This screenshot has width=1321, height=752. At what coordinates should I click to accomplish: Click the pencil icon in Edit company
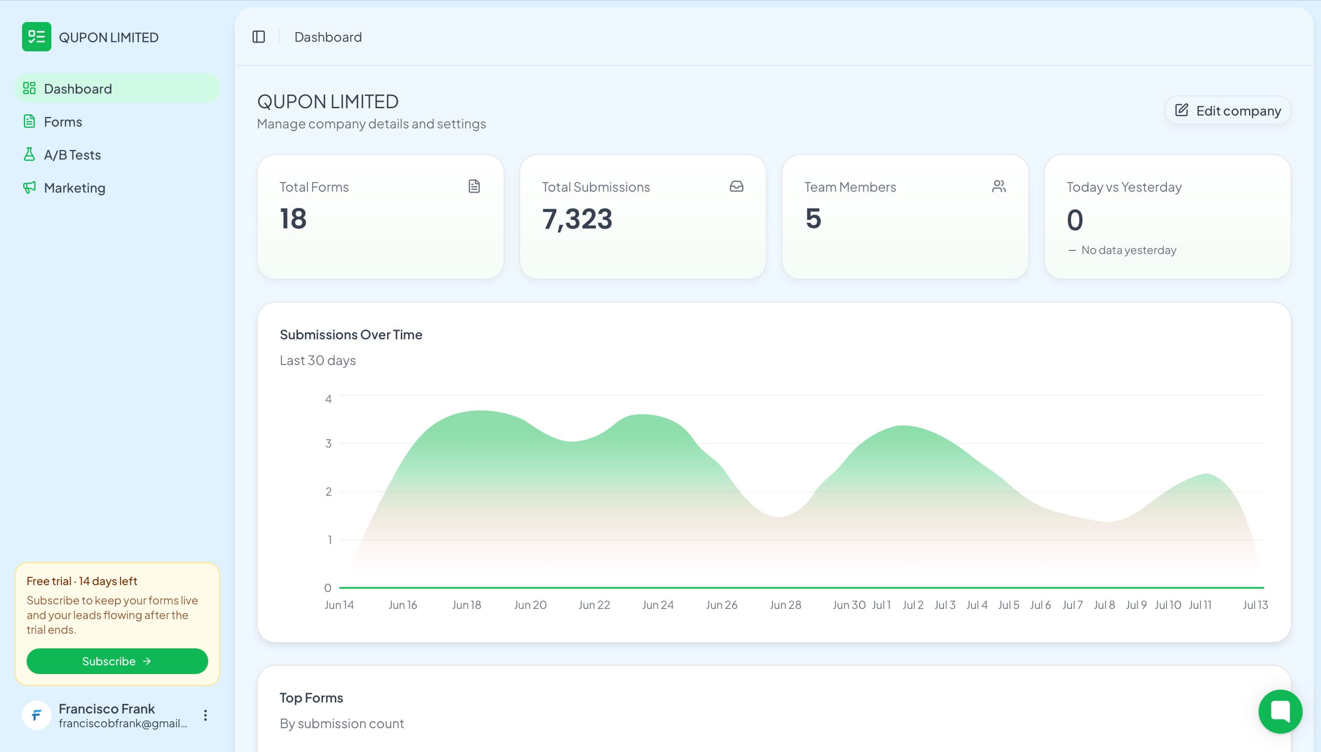click(x=1182, y=110)
